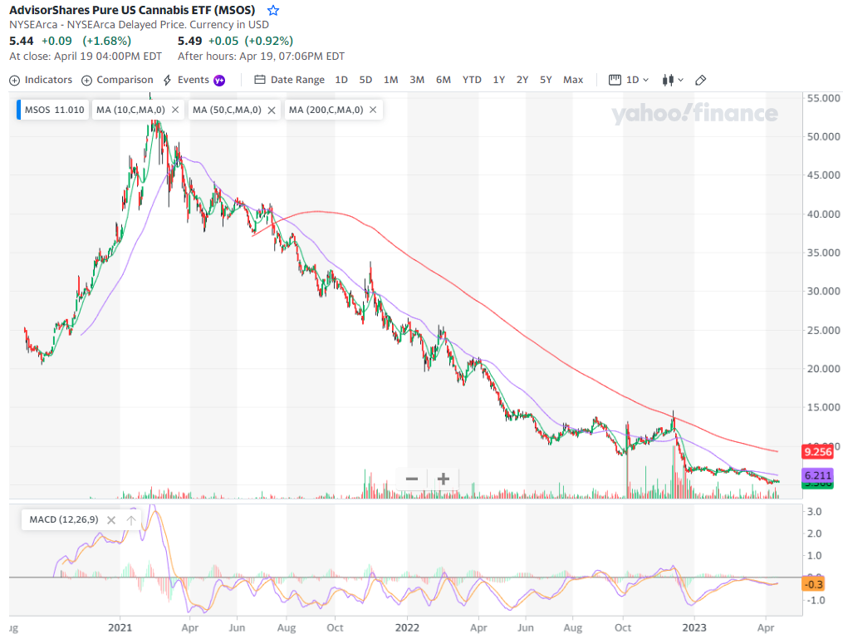
Task: Select the YTD range
Action: (x=472, y=80)
